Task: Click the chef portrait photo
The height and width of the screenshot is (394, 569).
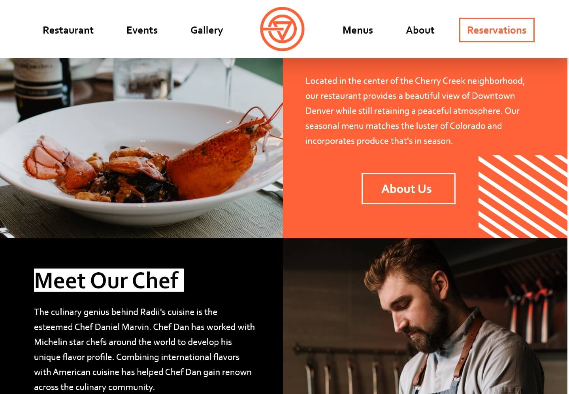Action: [425, 316]
